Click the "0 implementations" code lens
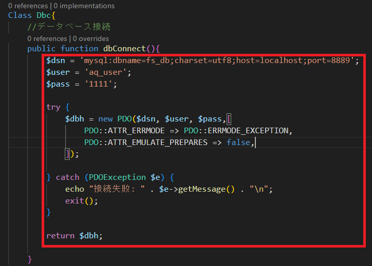This screenshot has height=266, width=372. pyautogui.click(x=84, y=6)
